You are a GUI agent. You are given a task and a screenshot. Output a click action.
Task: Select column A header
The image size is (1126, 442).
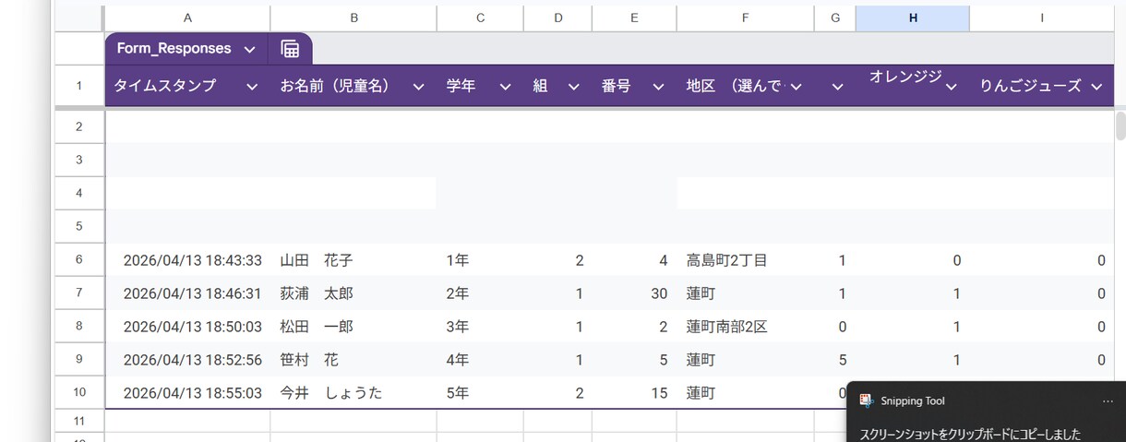(187, 18)
